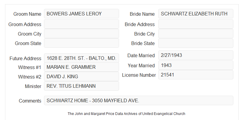Click the Comments text field
The width and height of the screenshot is (239, 120).
point(139,100)
